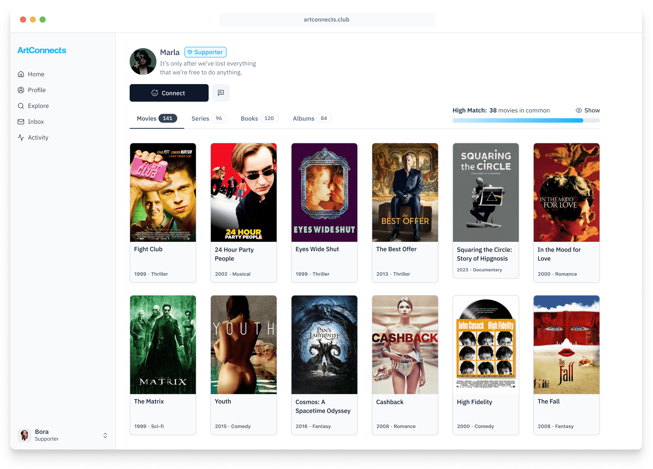
Task: Click '2000 · Romance' label
Action: 557,274
